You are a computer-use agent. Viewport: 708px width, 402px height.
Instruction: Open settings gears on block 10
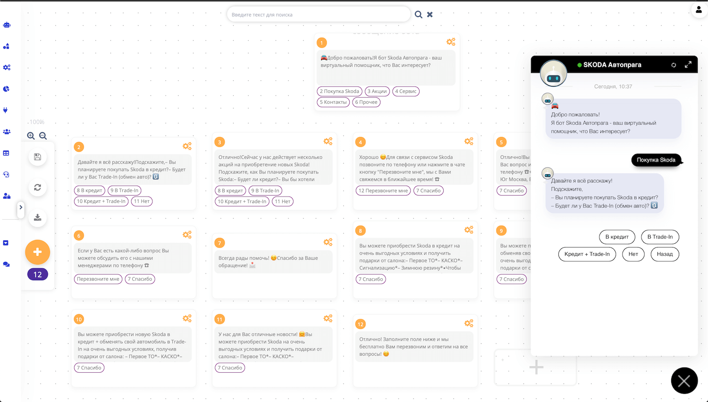click(x=187, y=318)
